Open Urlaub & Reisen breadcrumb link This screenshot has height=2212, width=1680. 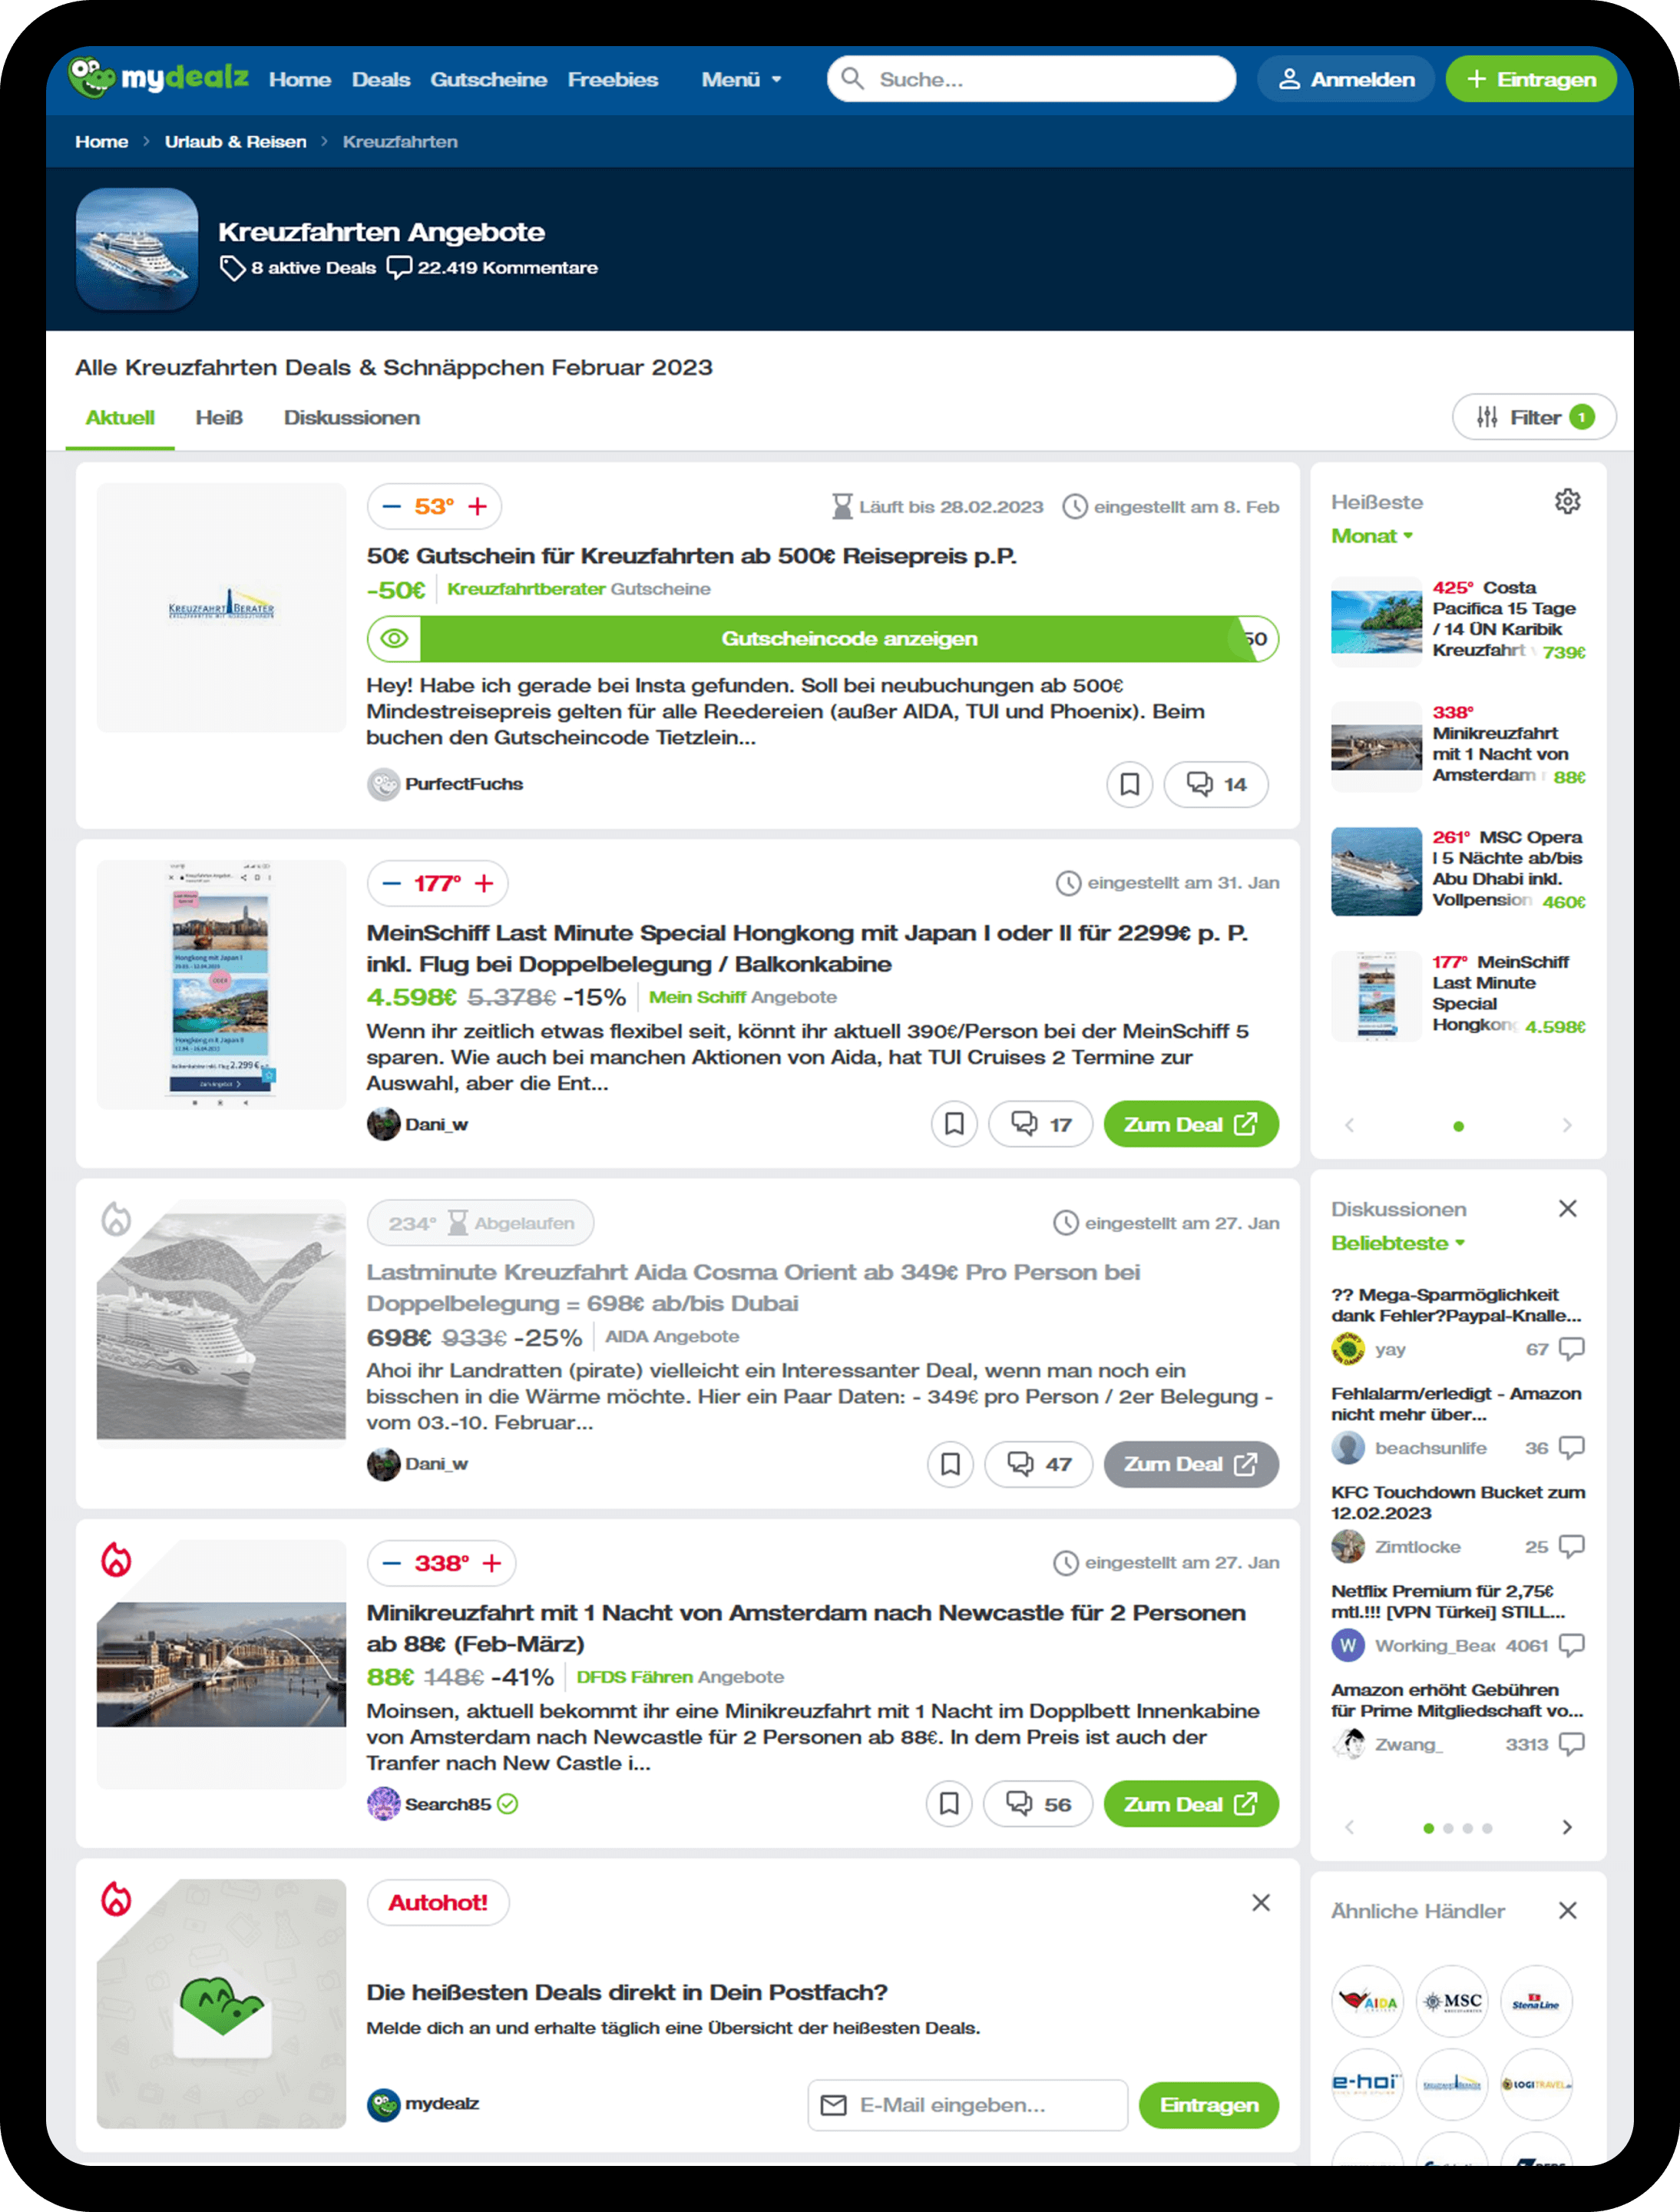tap(235, 142)
